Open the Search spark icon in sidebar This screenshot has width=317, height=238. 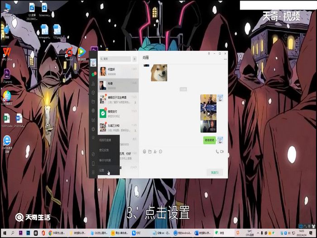click(93, 138)
